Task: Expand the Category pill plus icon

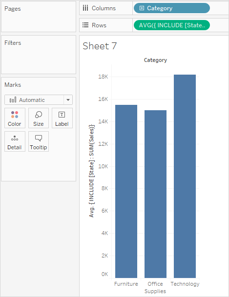Action: [x=142, y=8]
